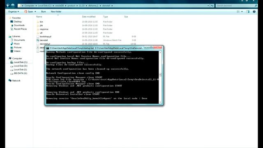The width and height of the screenshot is (263, 148).
Task: Click the magnifier icon in search box
Action: [x=256, y=6]
